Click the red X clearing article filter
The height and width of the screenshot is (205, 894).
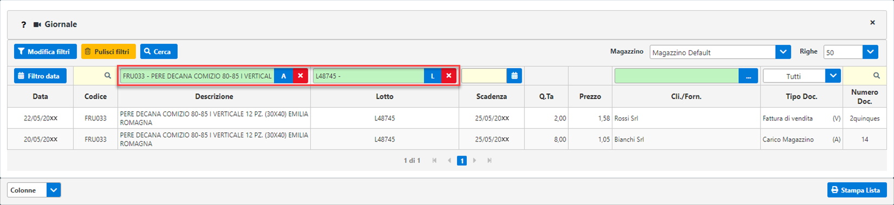point(300,76)
